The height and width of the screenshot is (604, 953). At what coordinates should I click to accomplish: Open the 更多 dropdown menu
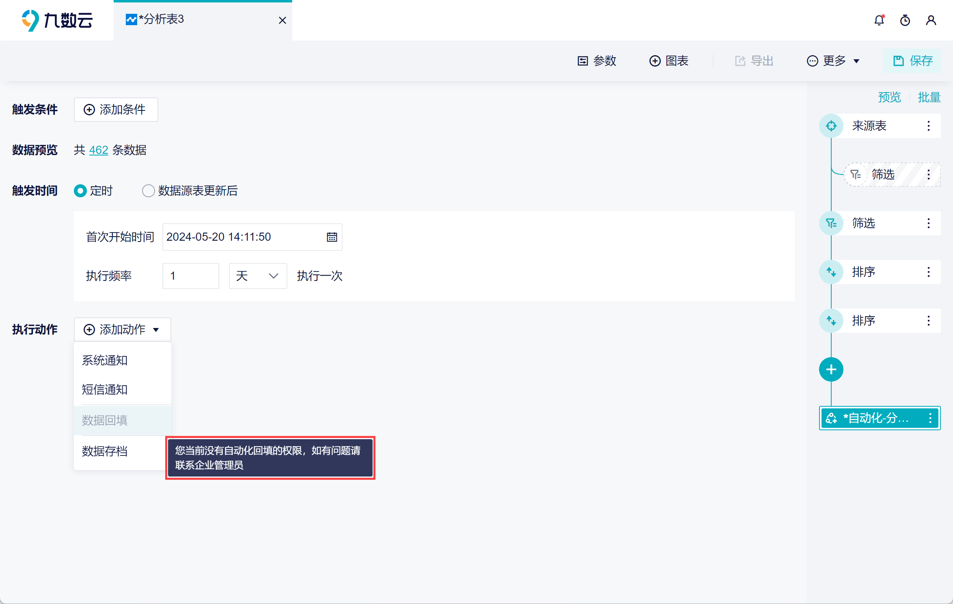[833, 61]
